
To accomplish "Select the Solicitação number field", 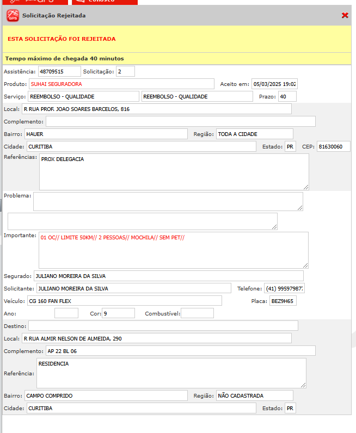I will 125,71.
